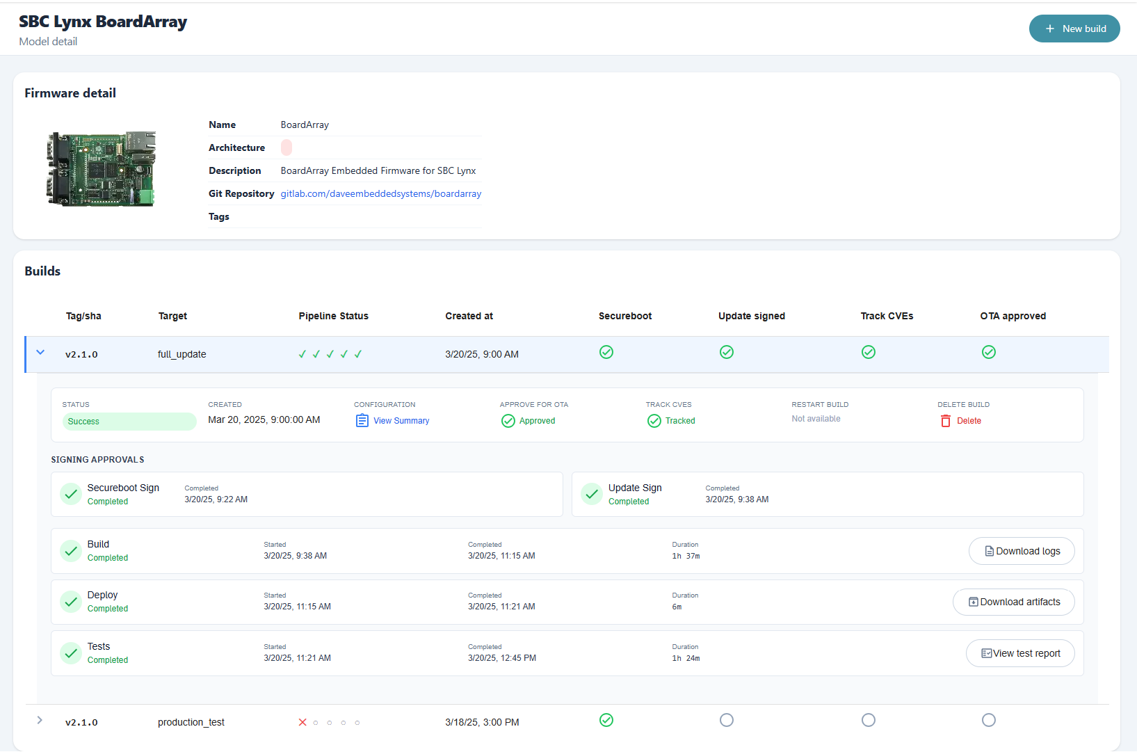Click the Approved checkmark icon under Approve for OTA
This screenshot has width=1137, height=752.
[x=508, y=421]
